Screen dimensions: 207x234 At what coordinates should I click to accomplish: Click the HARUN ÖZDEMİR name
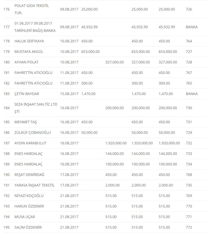click(29, 206)
